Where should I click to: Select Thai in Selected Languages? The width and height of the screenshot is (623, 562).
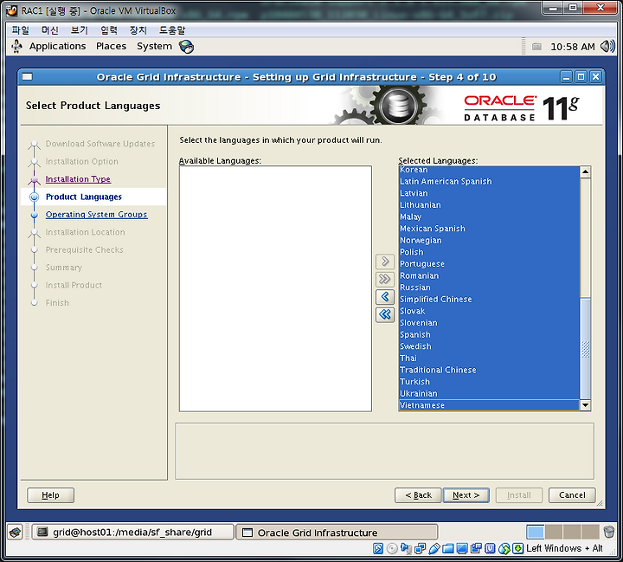click(x=489, y=358)
